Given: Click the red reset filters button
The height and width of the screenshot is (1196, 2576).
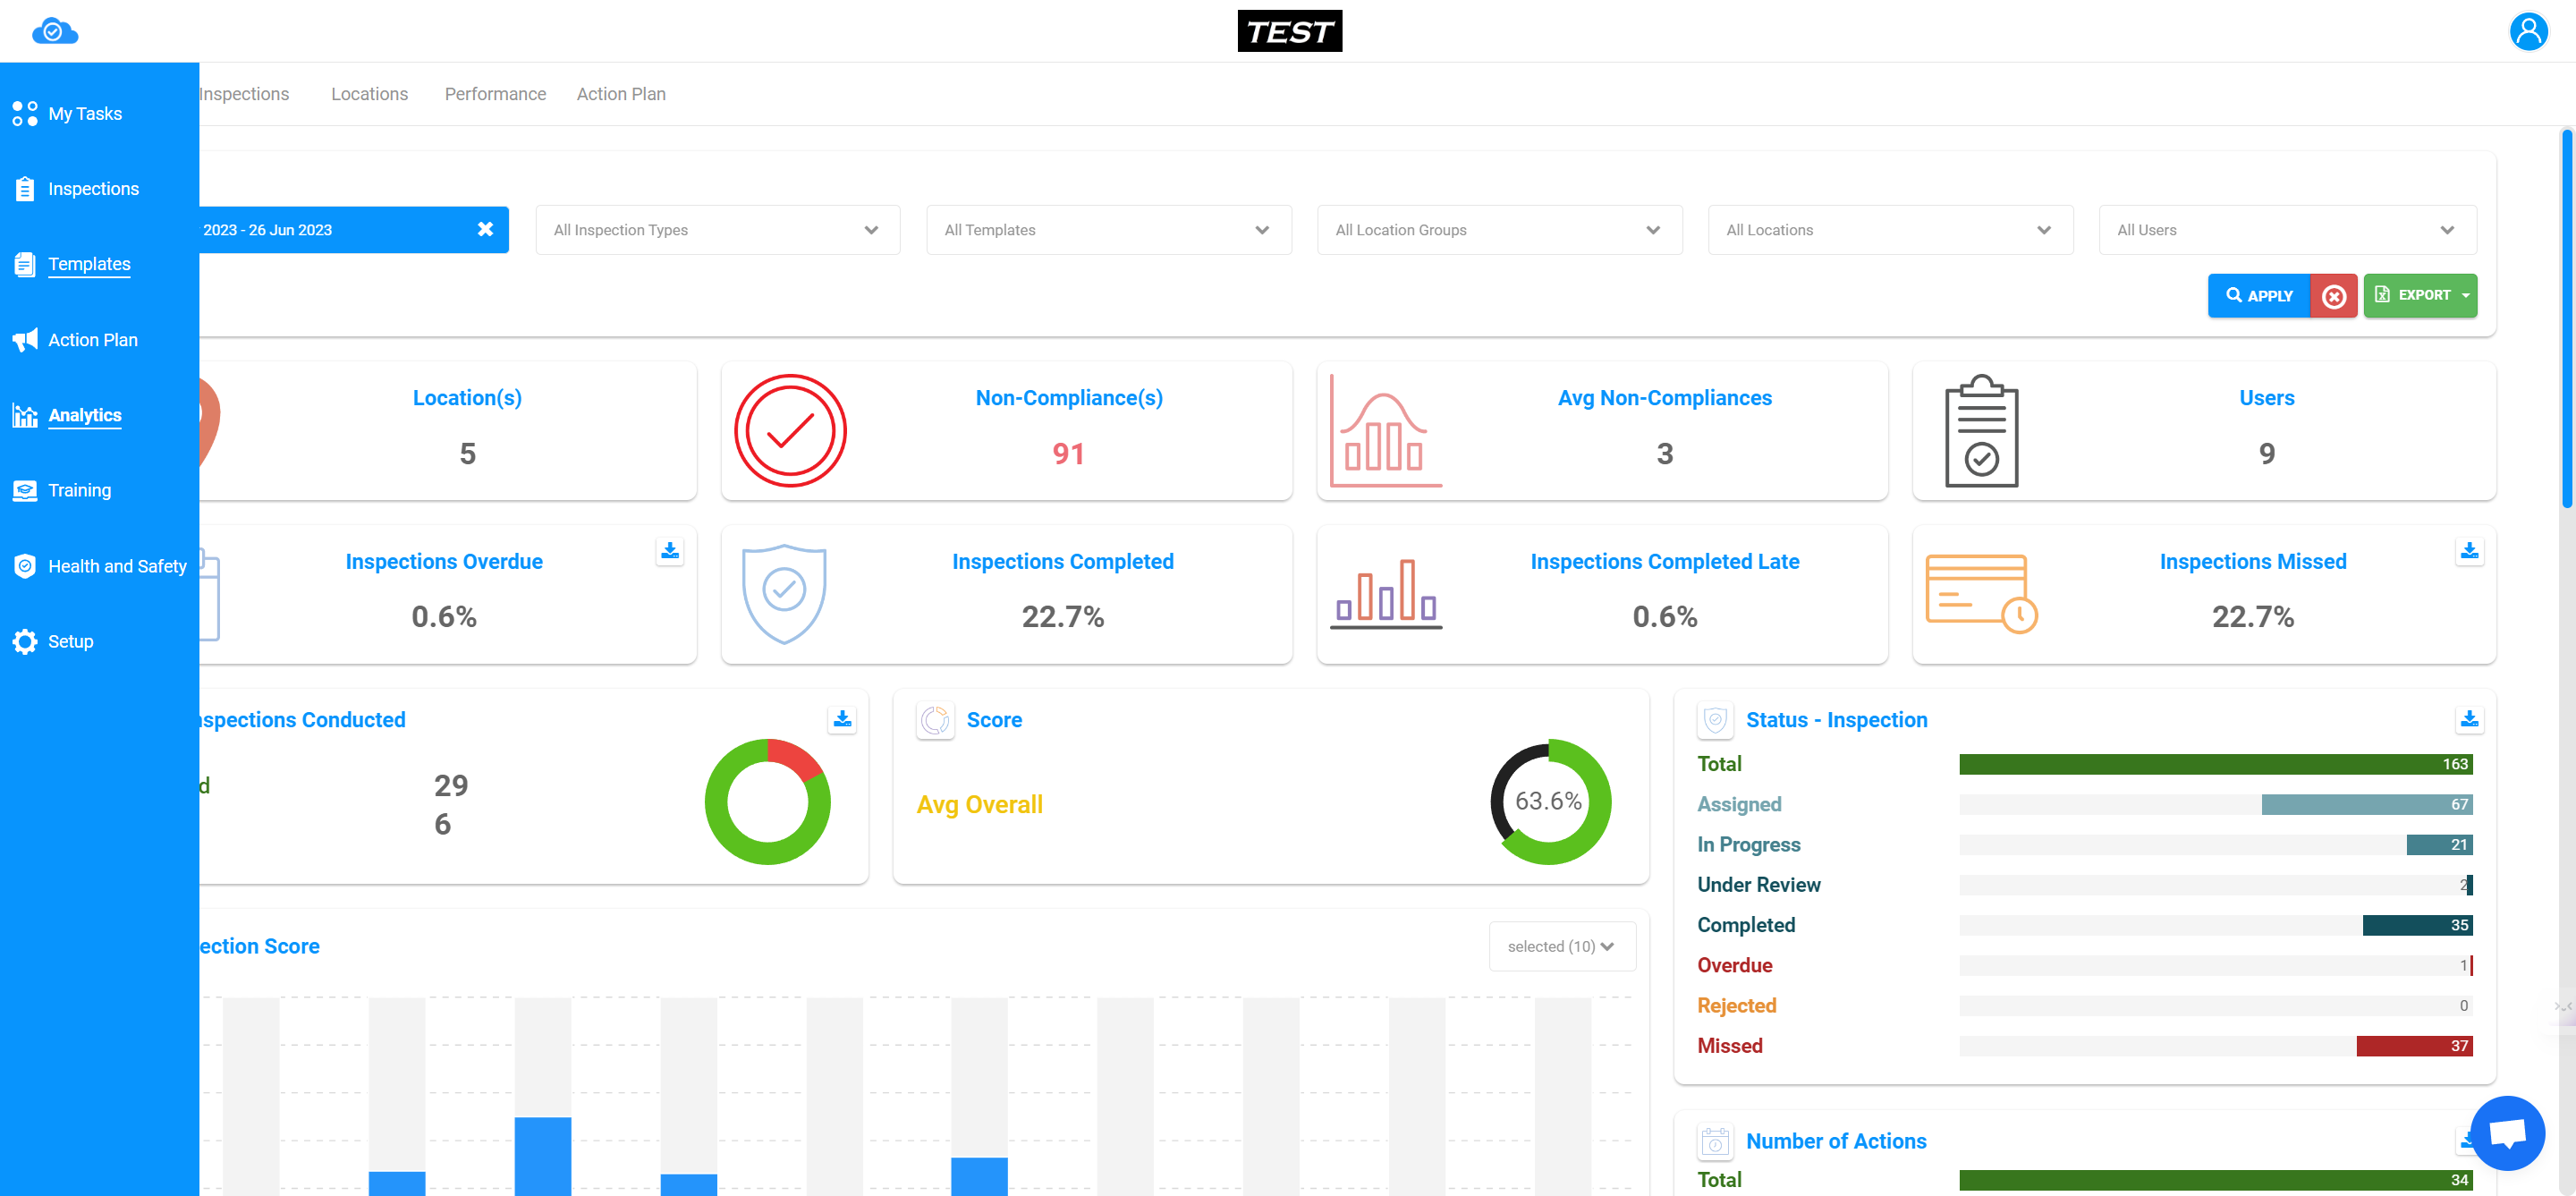Looking at the screenshot, I should [2333, 296].
